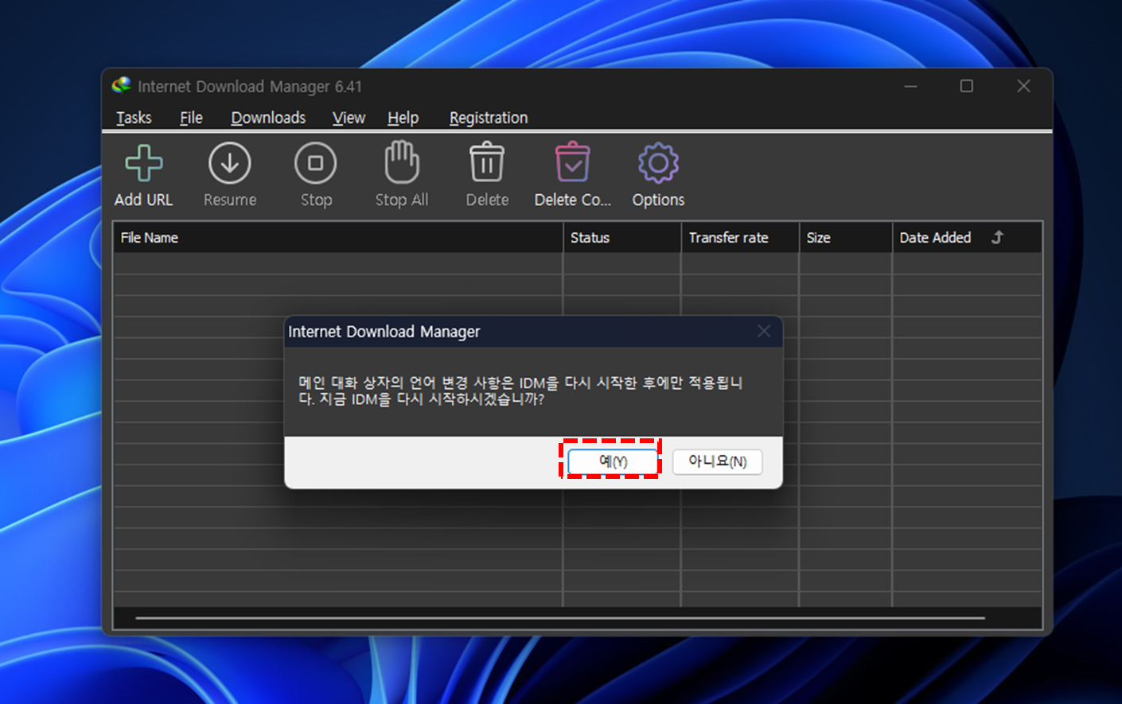
Task: Sort by Transfer rate column header
Action: pyautogui.click(x=740, y=237)
